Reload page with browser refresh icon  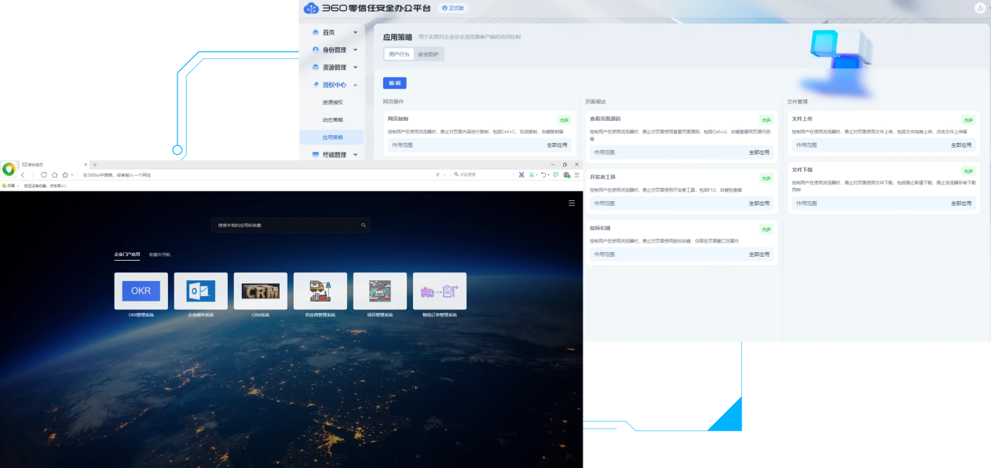(x=44, y=174)
